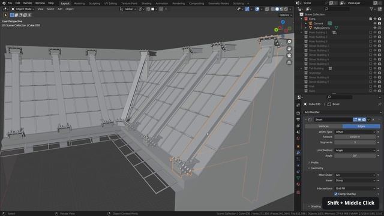Toggle camera view gizmo icon
The image size is (384, 216).
pyautogui.click(x=289, y=55)
